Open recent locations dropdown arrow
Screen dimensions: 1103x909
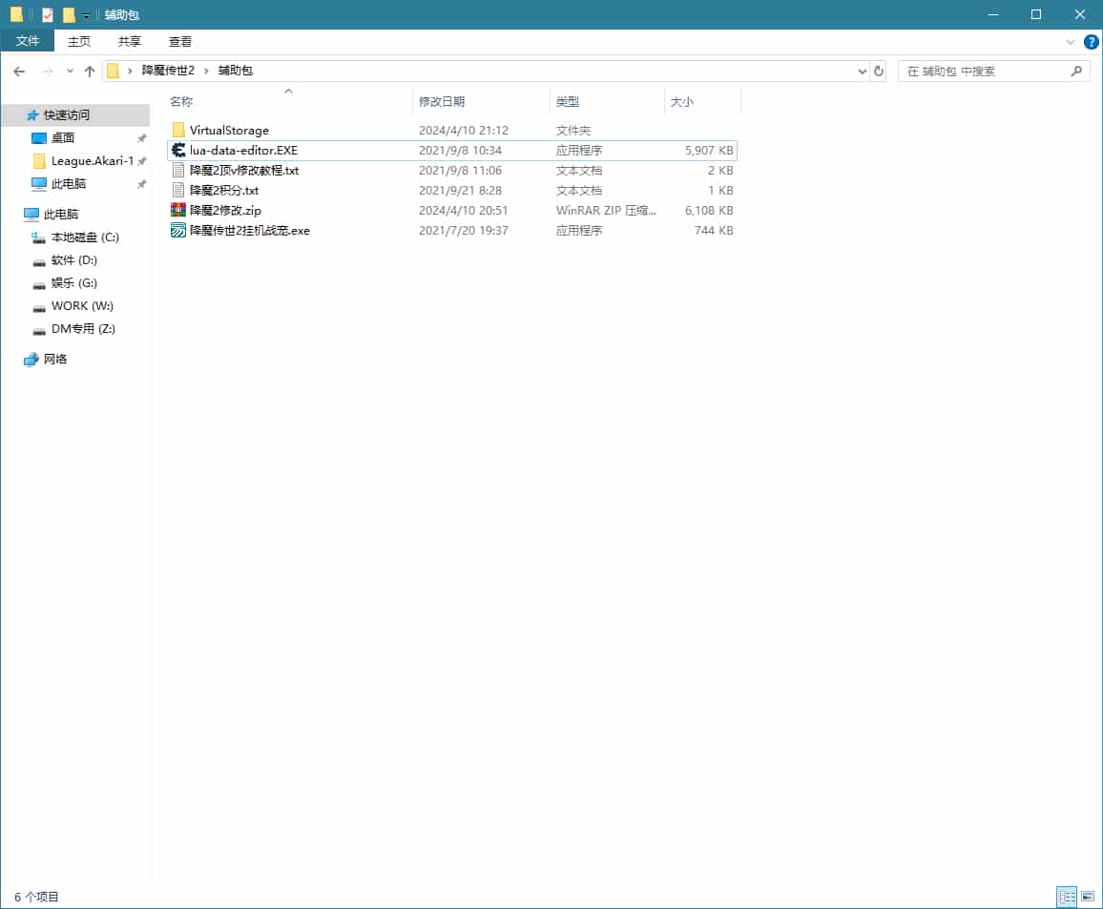[70, 72]
